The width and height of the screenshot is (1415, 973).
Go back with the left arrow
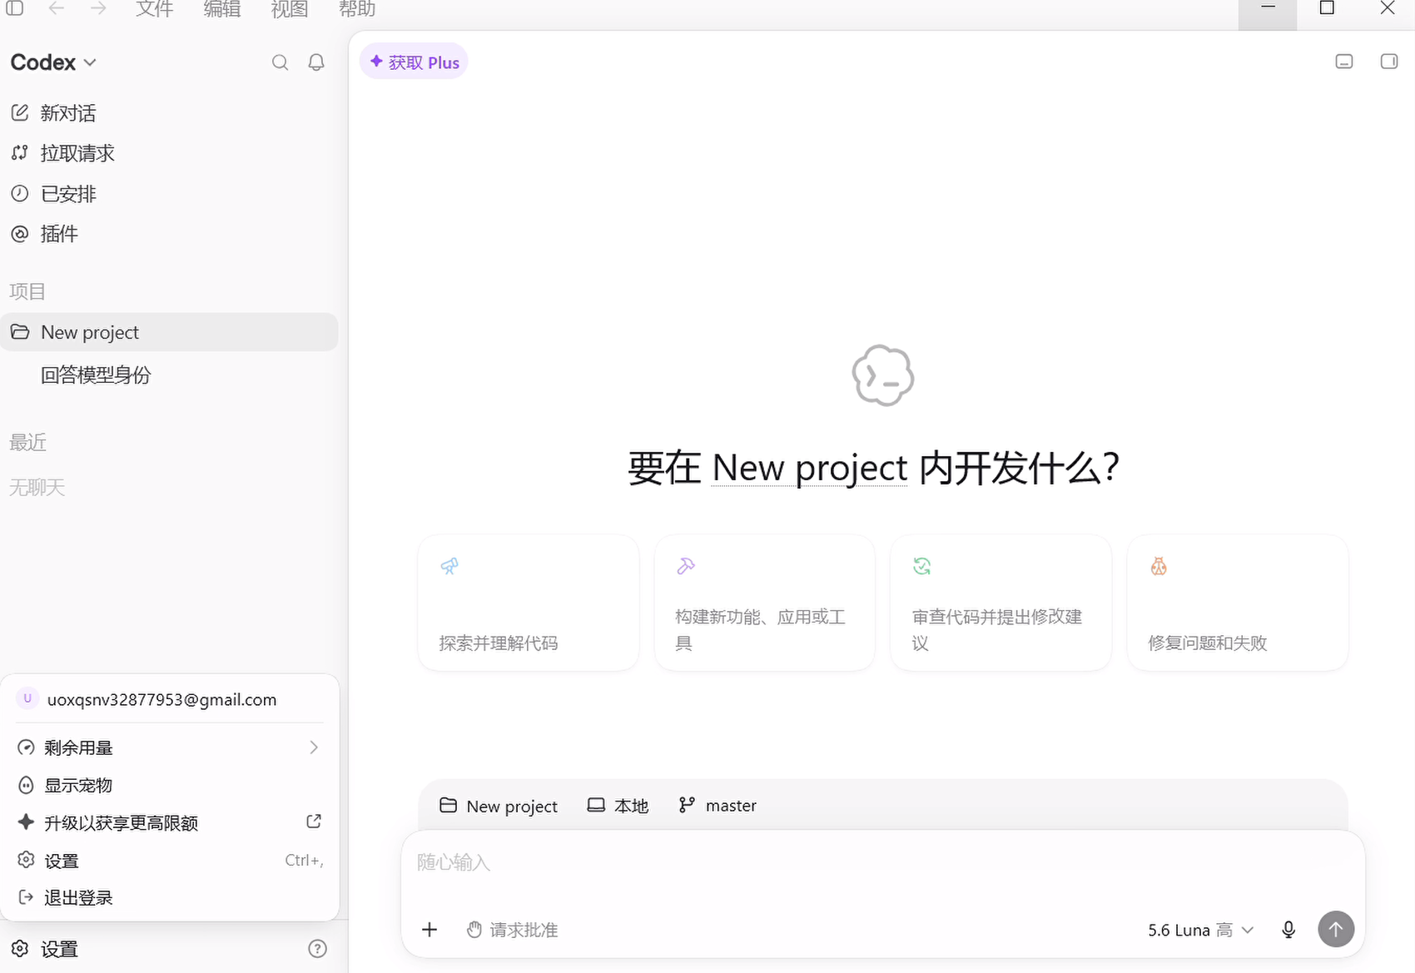[57, 8]
